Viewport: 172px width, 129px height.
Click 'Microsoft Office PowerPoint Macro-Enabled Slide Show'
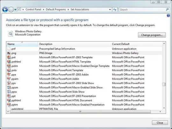click(71, 87)
